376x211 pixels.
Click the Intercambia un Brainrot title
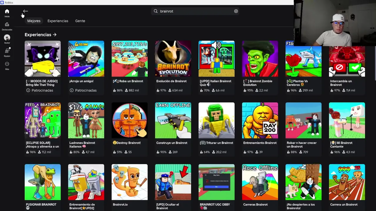click(x=341, y=83)
